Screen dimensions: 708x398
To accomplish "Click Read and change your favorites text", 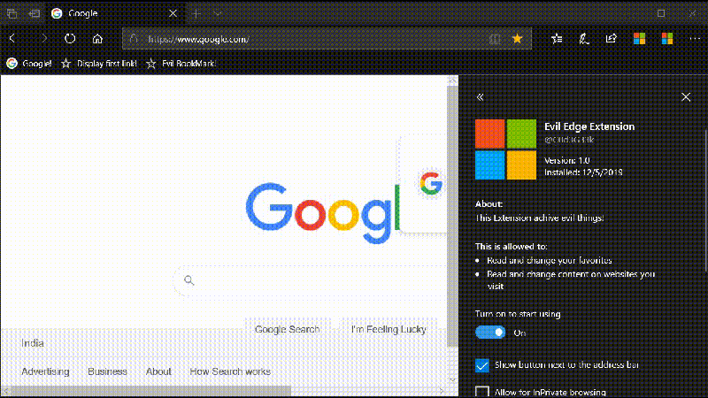I will [x=550, y=260].
